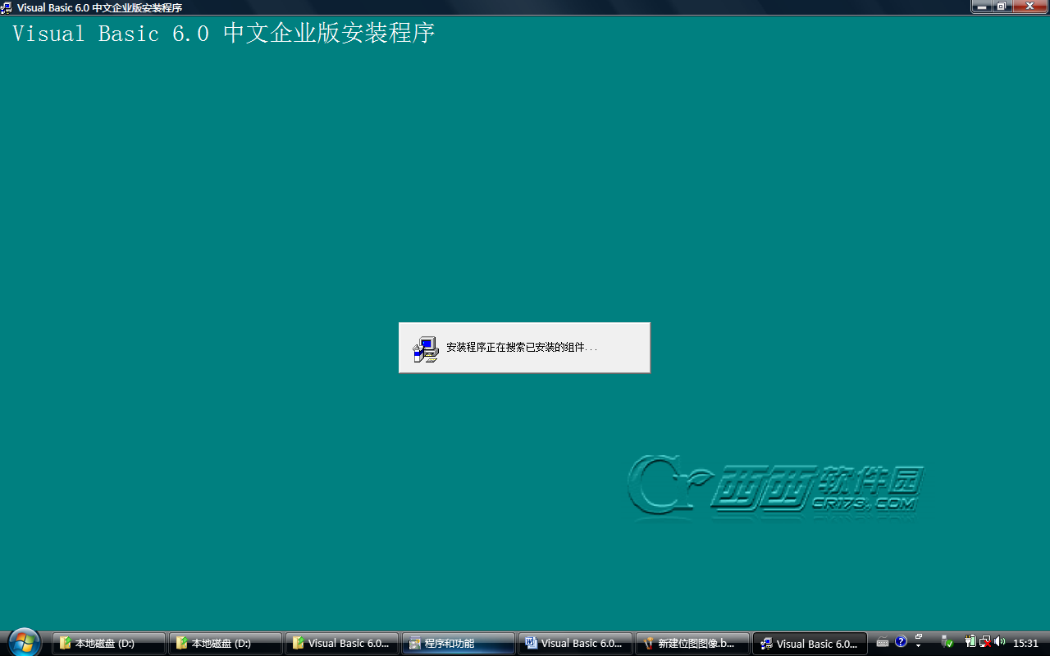
Task: Expand the language bar options arrow
Action: (919, 646)
